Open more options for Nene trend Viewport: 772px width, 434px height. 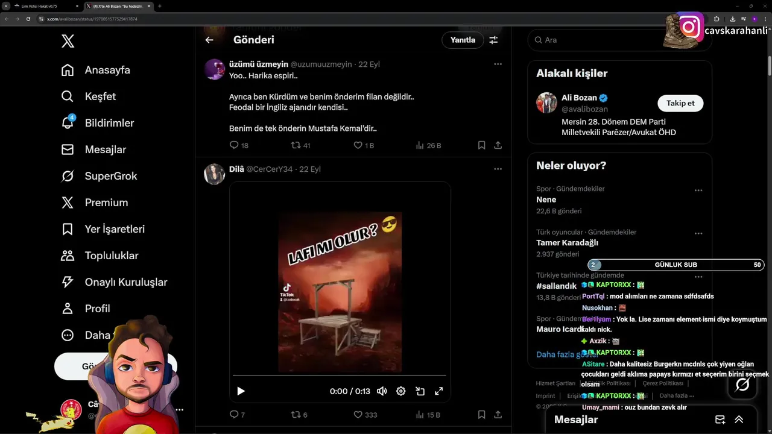pos(698,190)
